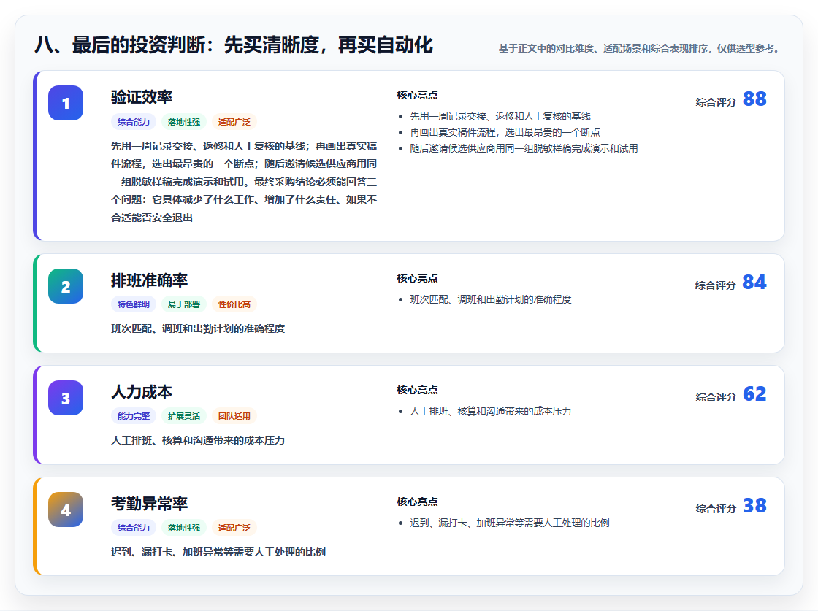818x611 pixels.
Task: Click the 核心亮点 heading in 验证效率 card
Action: click(x=417, y=95)
